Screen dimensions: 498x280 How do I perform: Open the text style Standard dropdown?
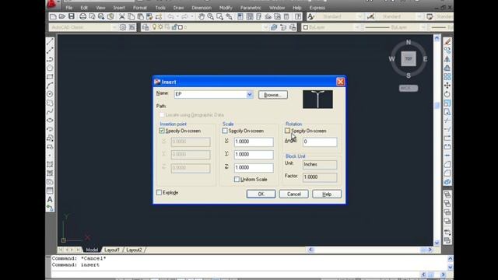pos(359,16)
